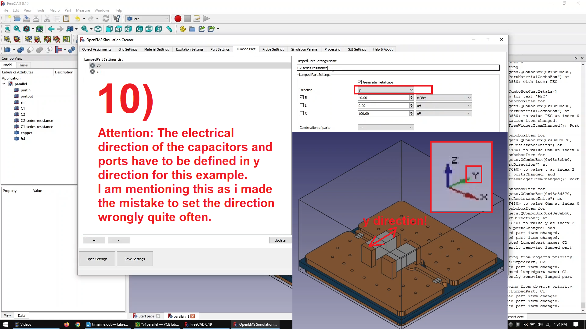Screen dimensions: 586x329
Task: Click the Save Settings button
Action: (134, 259)
